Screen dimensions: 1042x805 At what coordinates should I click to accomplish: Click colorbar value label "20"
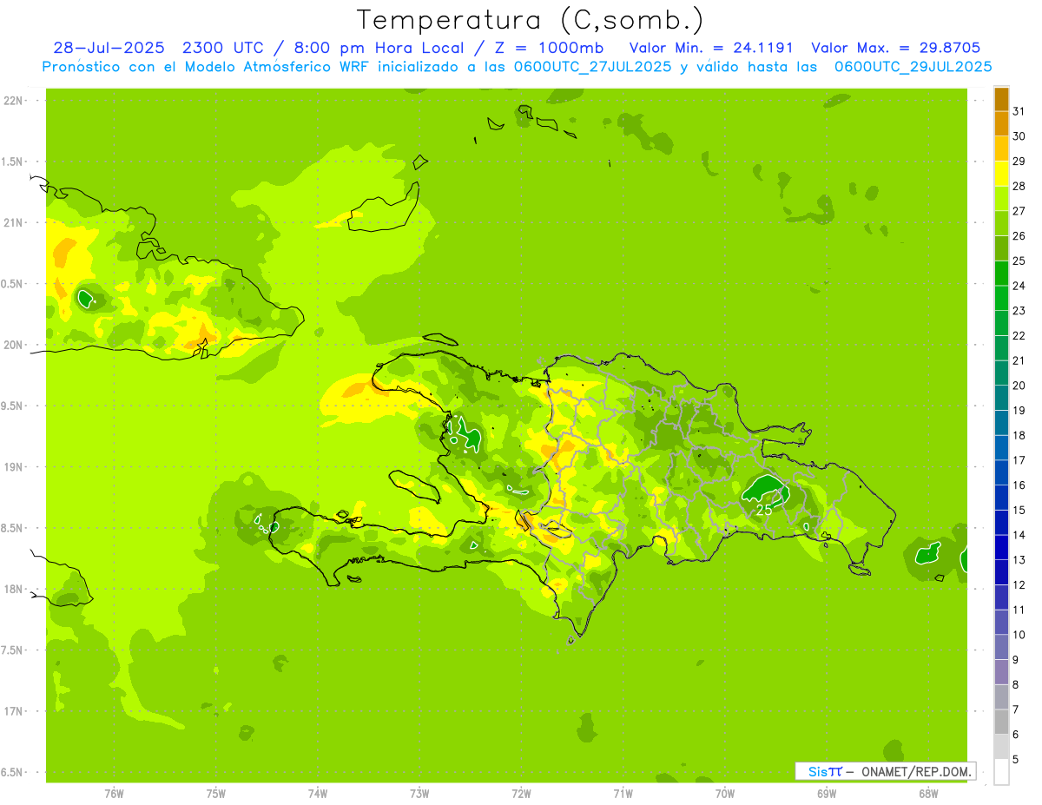point(1019,386)
